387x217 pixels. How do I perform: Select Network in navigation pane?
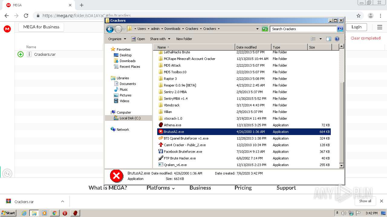(120, 130)
